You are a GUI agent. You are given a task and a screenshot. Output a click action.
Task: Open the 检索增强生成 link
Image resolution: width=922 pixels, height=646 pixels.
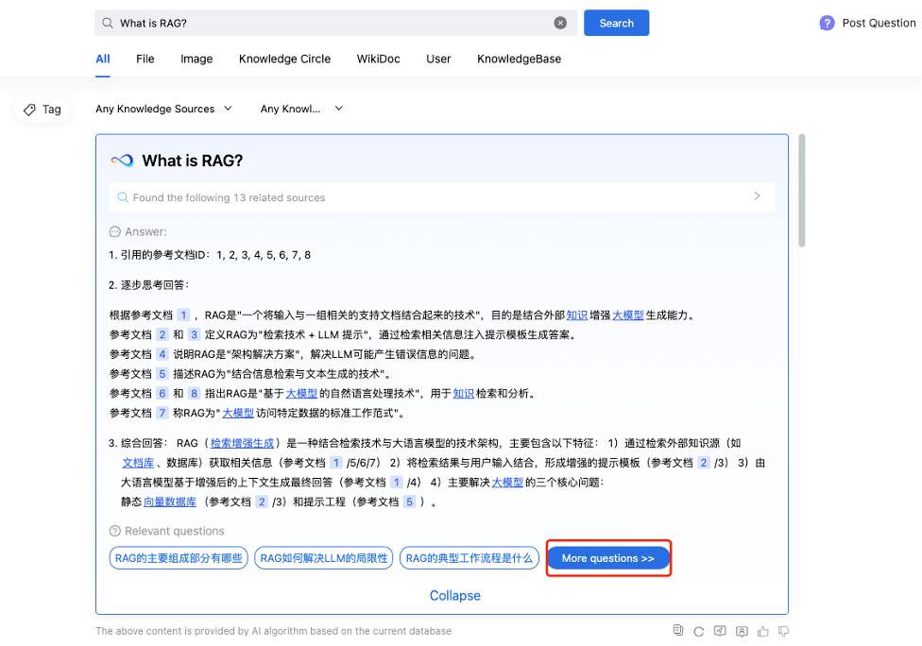pyautogui.click(x=242, y=442)
